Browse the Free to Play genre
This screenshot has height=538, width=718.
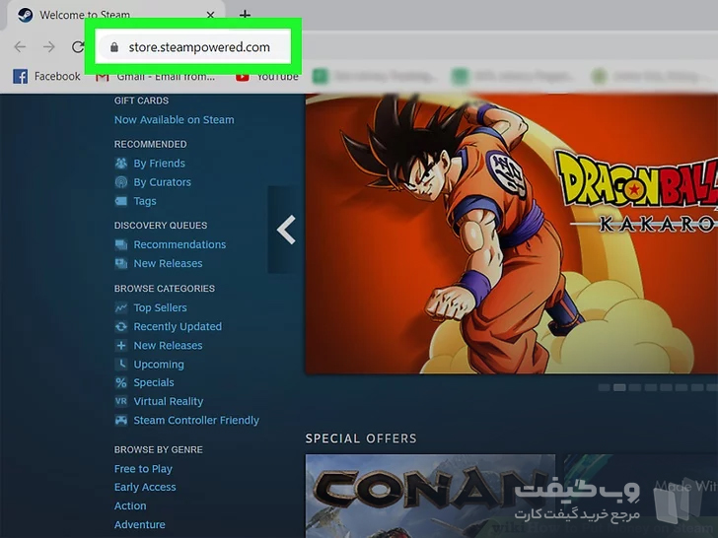(x=143, y=469)
